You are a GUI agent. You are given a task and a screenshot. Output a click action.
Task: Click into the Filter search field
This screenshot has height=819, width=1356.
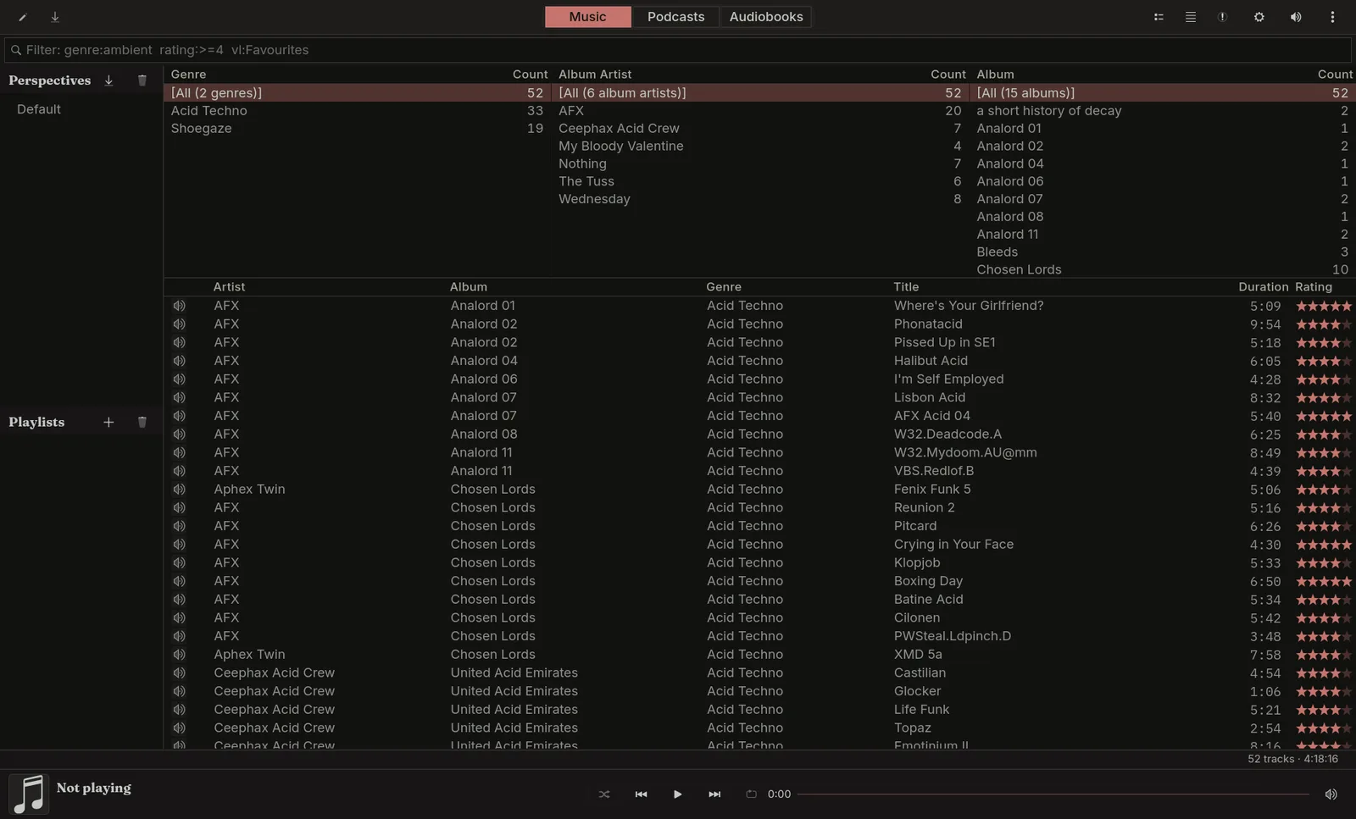coord(678,50)
